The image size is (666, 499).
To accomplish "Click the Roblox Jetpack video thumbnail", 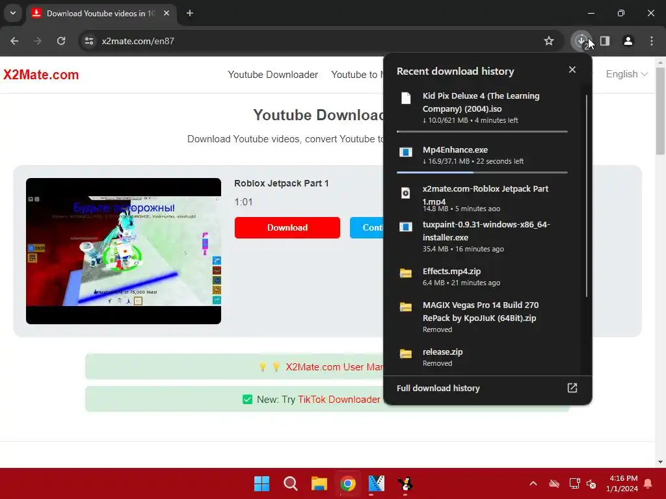I will tap(124, 251).
